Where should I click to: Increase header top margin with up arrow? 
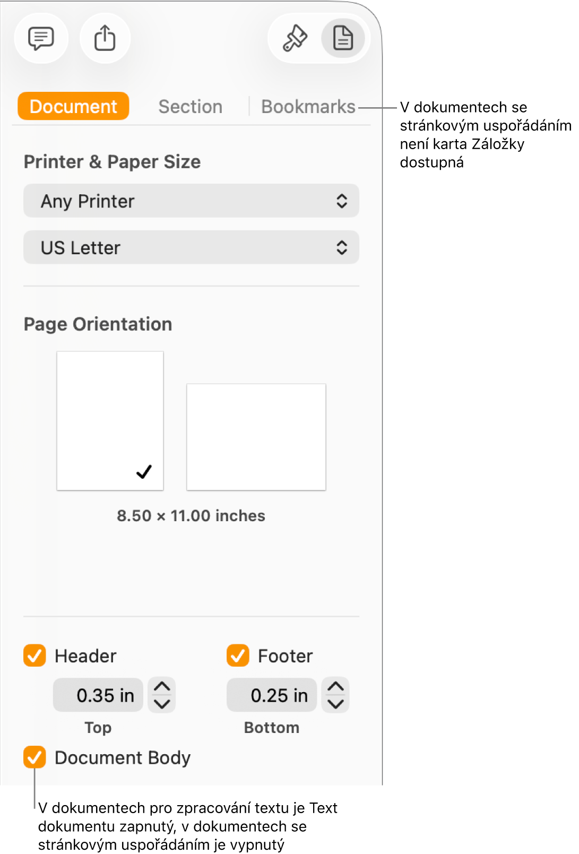pyautogui.click(x=162, y=687)
